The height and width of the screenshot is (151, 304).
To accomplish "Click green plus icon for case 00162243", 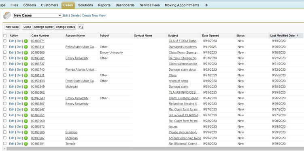I will coord(26,98).
